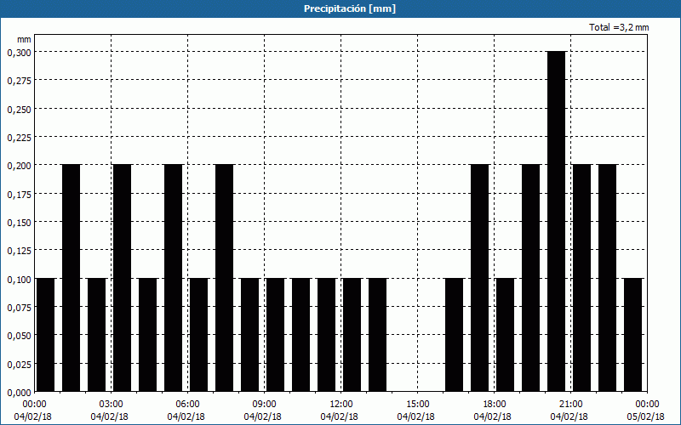Viewport: 681px width, 425px height.
Task: Select the 0,200 bar starting at 03:00
Action: pyautogui.click(x=122, y=278)
